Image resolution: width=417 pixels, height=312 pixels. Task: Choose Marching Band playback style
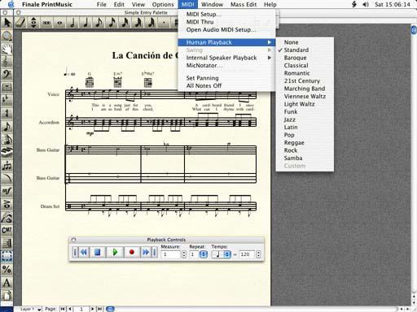(x=305, y=89)
